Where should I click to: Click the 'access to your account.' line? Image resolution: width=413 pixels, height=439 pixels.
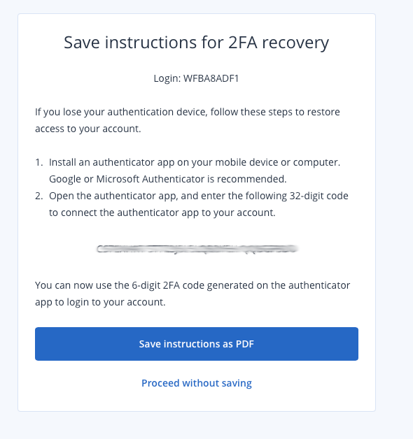(x=87, y=129)
